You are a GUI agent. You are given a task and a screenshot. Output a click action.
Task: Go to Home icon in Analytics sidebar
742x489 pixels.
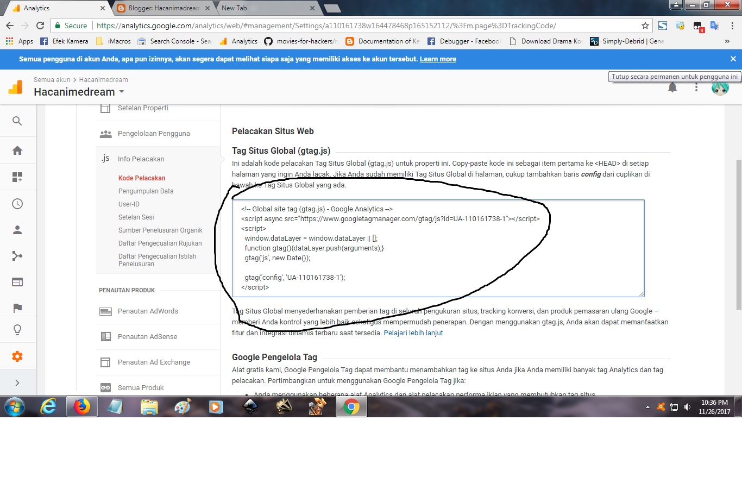coord(17,151)
